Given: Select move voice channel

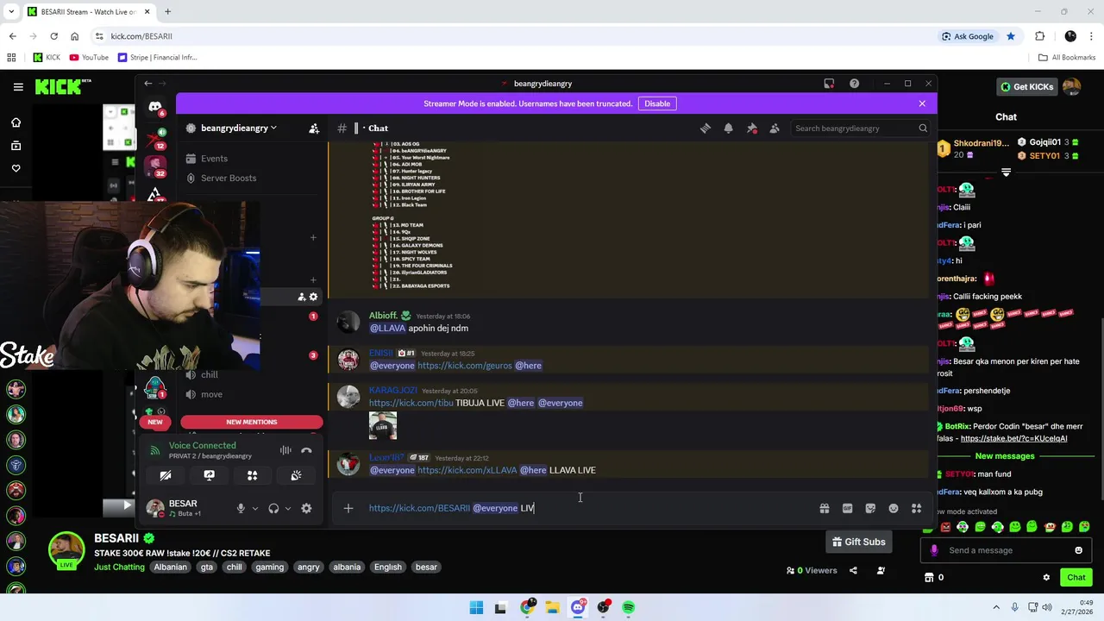Looking at the screenshot, I should [211, 394].
